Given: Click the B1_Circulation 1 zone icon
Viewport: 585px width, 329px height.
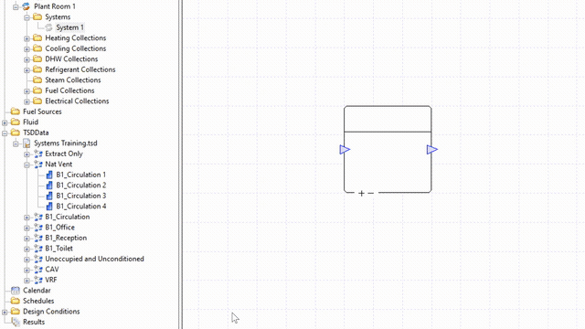Looking at the screenshot, I should (49, 175).
